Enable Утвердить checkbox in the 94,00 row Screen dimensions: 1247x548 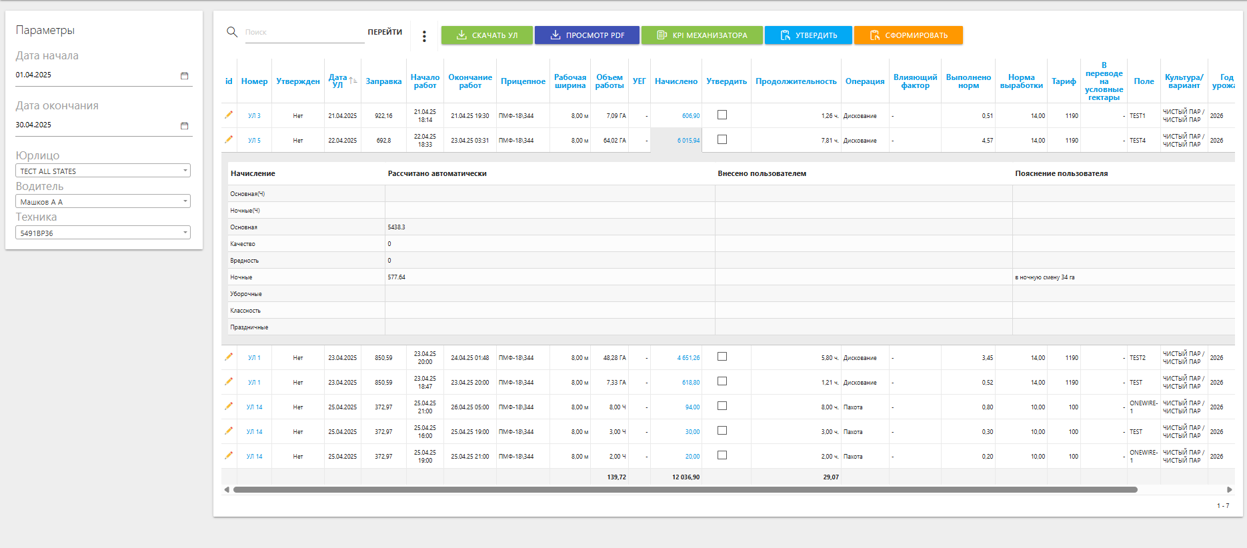(722, 406)
